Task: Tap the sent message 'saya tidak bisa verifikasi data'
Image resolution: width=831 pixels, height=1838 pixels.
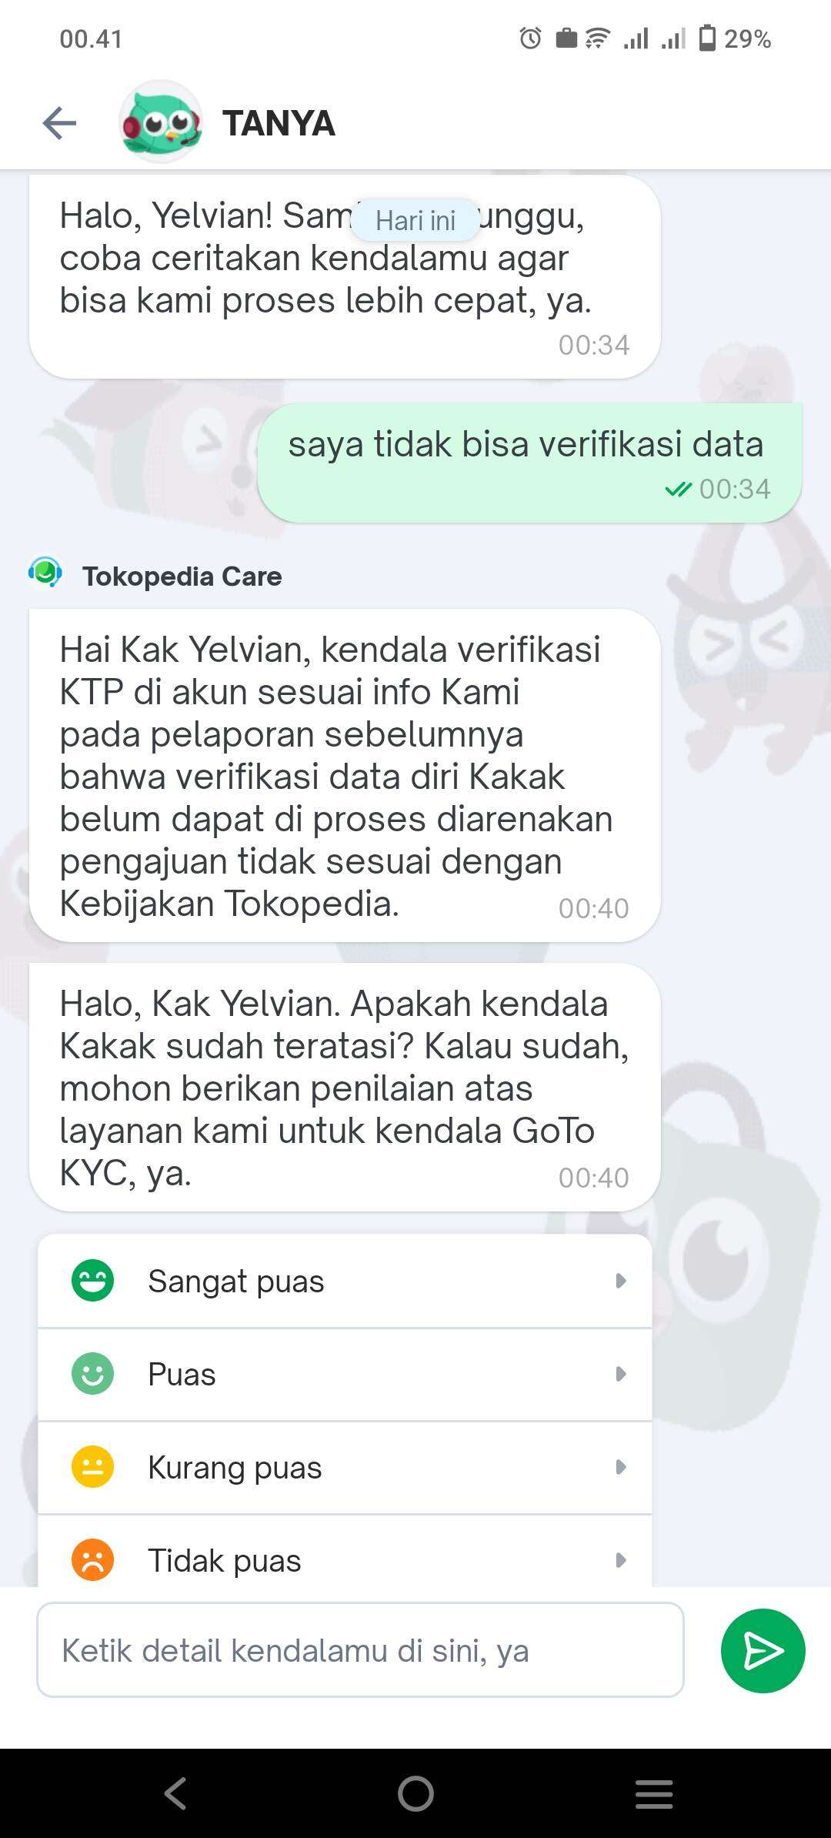Action: point(529,463)
